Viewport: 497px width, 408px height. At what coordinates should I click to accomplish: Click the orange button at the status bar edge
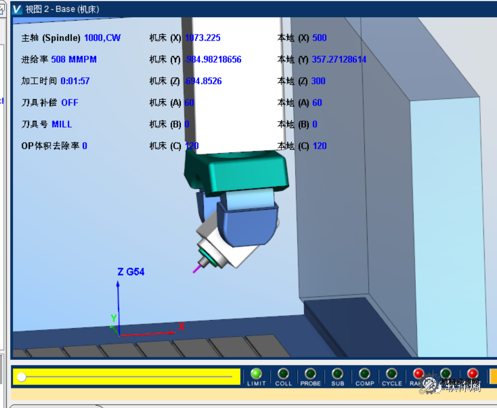[493, 376]
